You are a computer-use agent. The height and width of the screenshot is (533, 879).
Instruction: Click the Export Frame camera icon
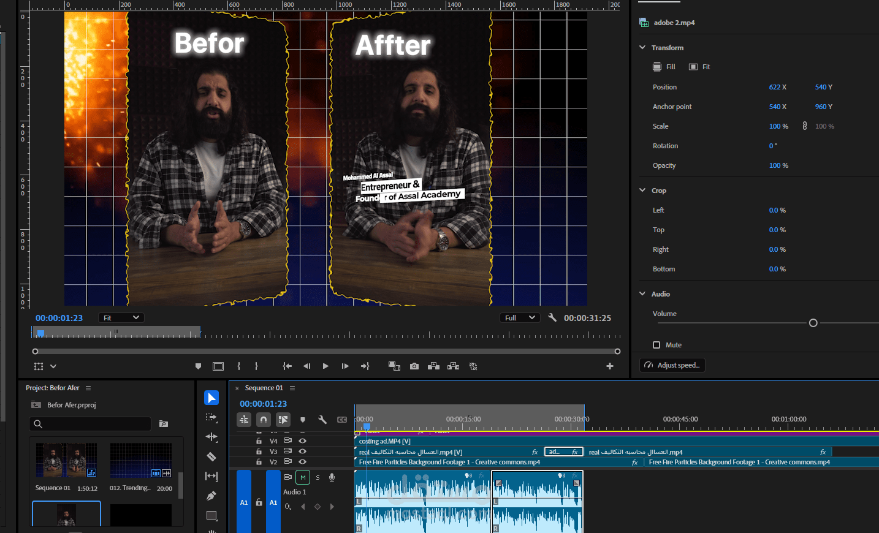click(x=414, y=366)
